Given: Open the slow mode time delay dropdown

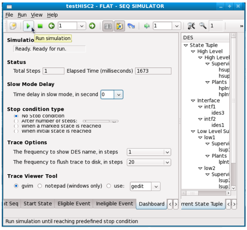Looking at the screenshot, I should [x=119, y=95].
